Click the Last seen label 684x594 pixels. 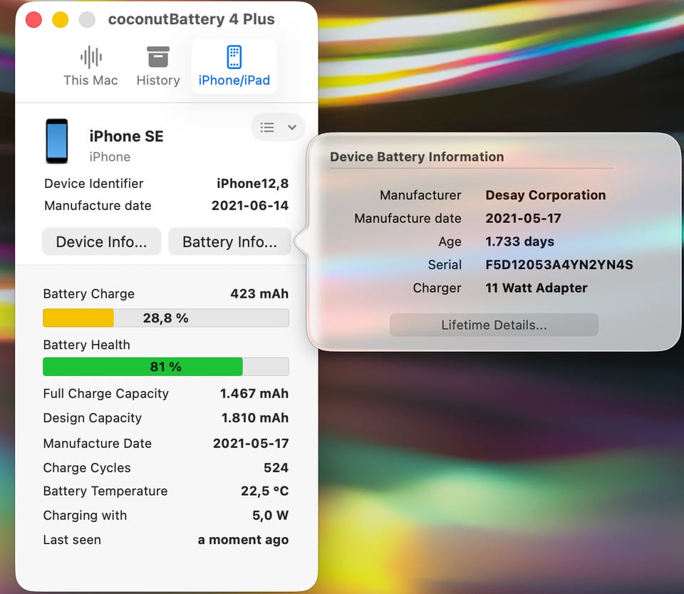[x=72, y=540]
